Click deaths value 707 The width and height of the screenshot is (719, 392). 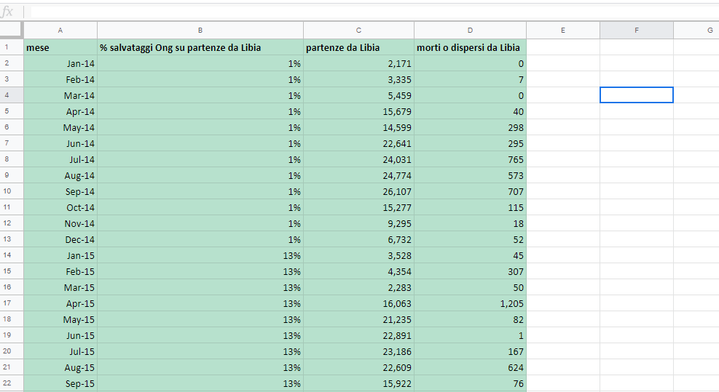tap(470, 191)
